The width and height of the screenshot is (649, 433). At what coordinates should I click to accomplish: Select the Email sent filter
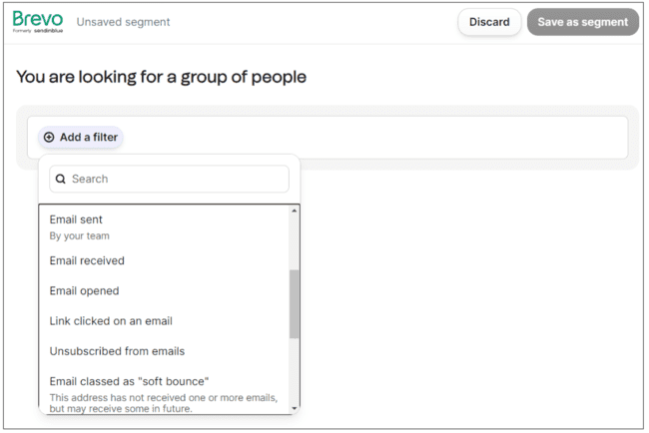click(76, 219)
